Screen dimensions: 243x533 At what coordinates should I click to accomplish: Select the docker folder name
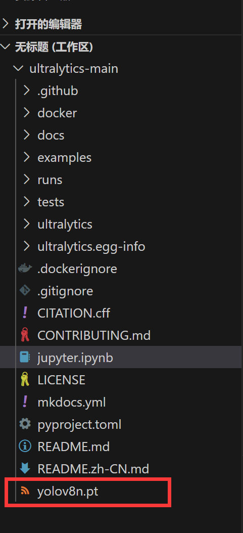tap(57, 113)
